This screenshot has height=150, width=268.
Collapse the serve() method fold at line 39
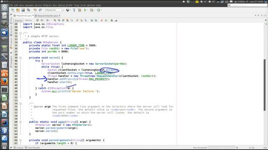coord(21,57)
